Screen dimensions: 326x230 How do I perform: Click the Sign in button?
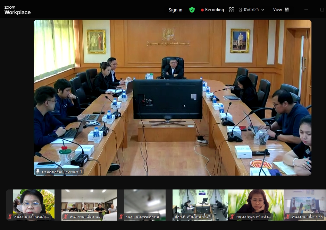(x=175, y=10)
